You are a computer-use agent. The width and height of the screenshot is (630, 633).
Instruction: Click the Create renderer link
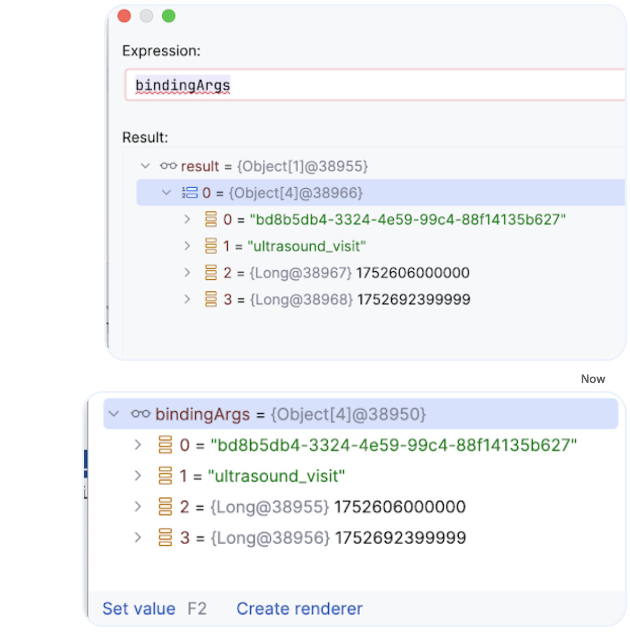(299, 609)
